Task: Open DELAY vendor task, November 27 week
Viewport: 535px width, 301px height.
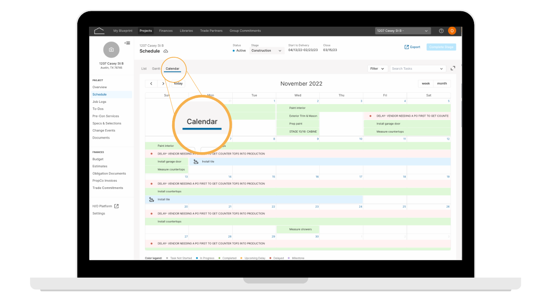Action: click(x=298, y=243)
